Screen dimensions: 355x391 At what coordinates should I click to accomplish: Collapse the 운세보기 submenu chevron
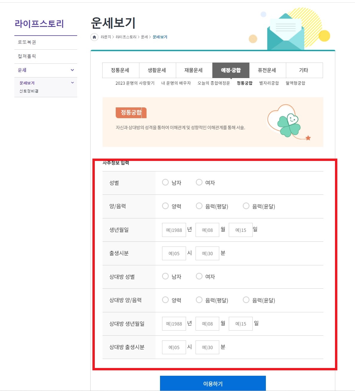click(72, 82)
